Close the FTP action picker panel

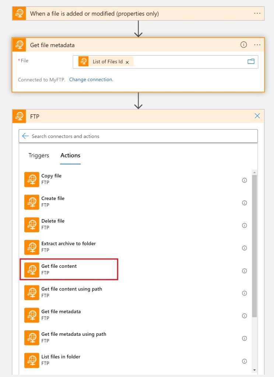pos(257,116)
